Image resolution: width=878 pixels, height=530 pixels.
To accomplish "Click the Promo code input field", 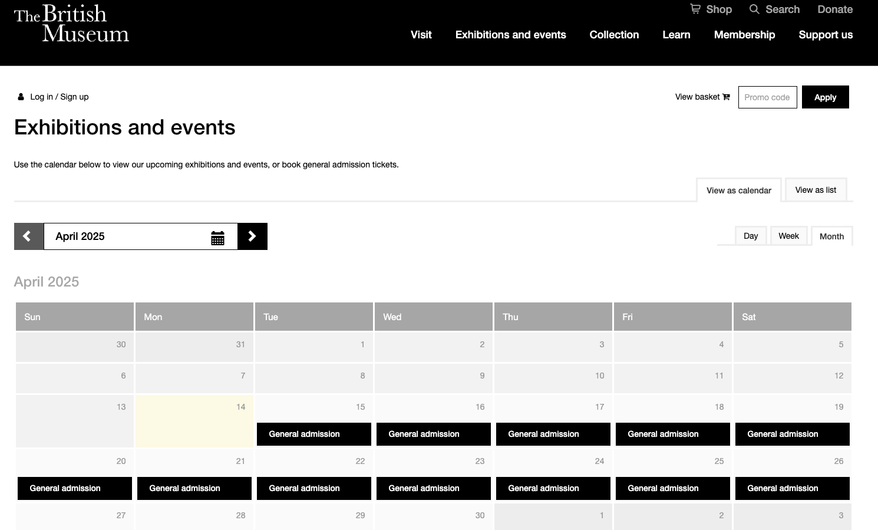I will pos(767,97).
